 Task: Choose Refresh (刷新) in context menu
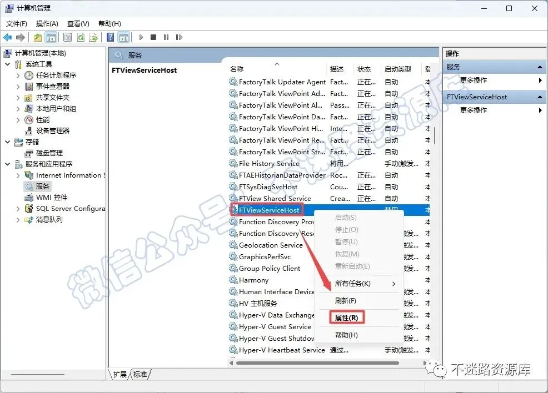point(359,300)
